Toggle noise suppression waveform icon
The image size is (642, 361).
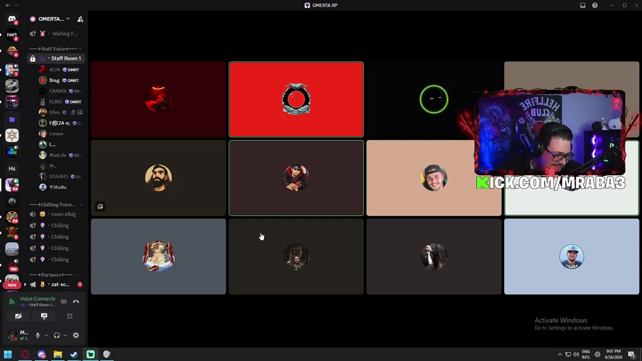64,301
